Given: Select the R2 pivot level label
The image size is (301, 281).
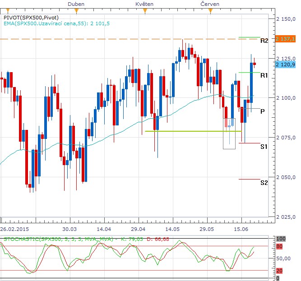Looking at the screenshot, I should click(264, 41).
